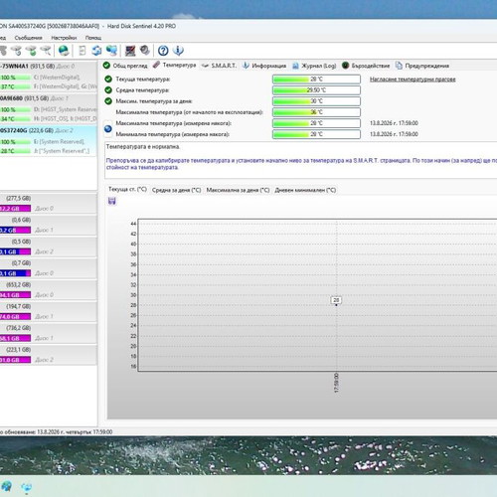Click the networked monitors toolbar icon
Image resolution: width=497 pixels, height=497 pixels.
tap(111, 51)
